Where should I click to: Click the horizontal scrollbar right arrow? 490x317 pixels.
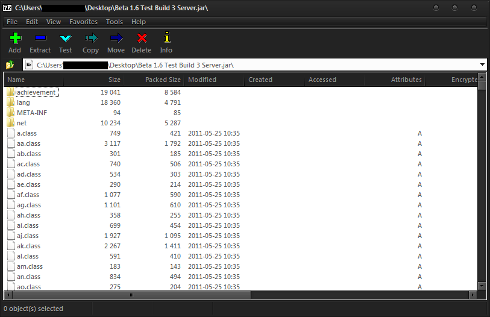tap(473, 295)
